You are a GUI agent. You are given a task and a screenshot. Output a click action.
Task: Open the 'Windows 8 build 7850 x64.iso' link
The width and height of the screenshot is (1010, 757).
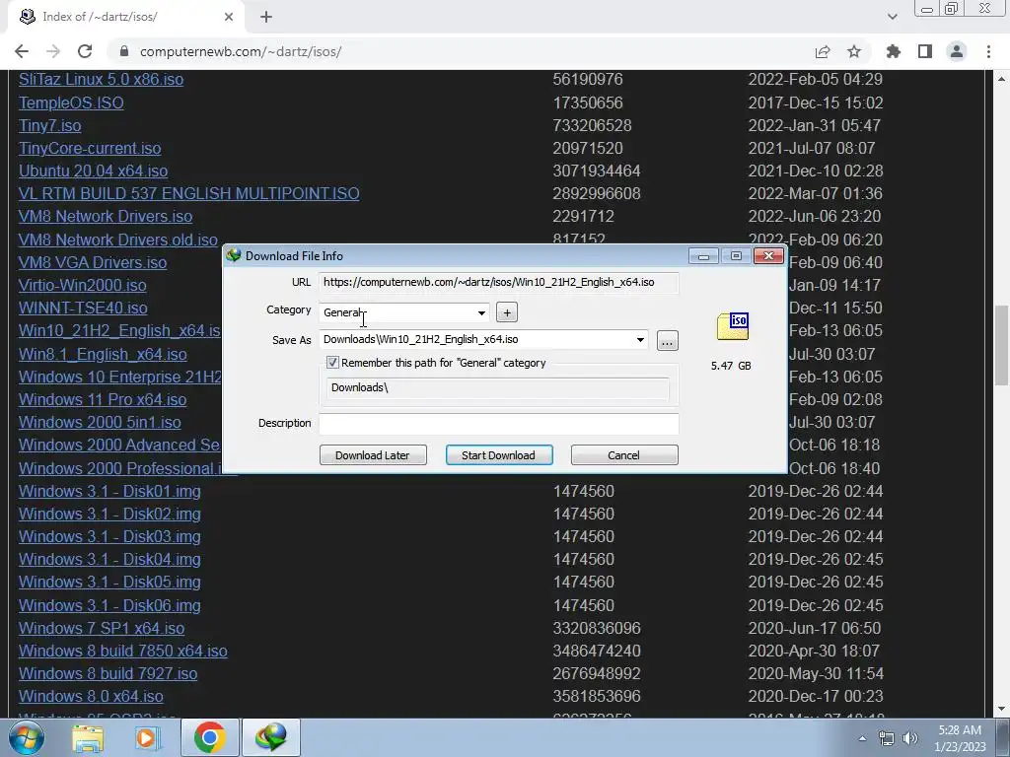pyautogui.click(x=122, y=651)
